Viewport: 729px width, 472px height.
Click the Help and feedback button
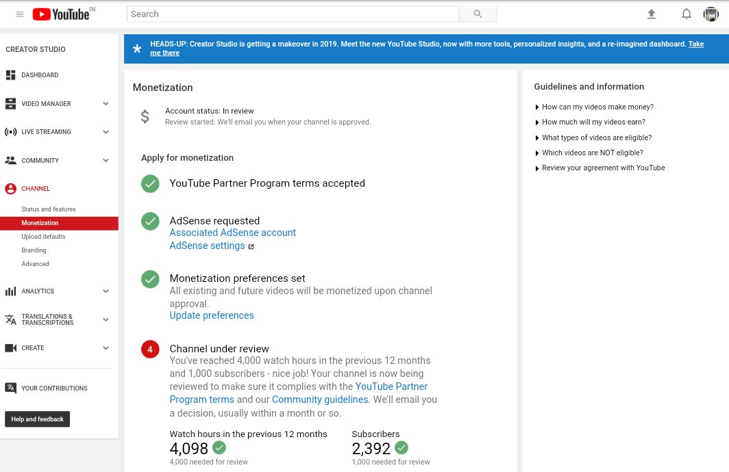pyautogui.click(x=37, y=419)
